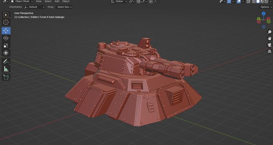Open shading options dropdown arrow
Image resolution: width=273 pixels, height=145 pixels.
point(270,1)
